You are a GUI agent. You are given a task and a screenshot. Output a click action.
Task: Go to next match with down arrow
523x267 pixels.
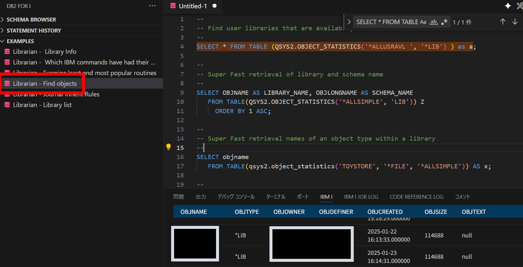[515, 22]
